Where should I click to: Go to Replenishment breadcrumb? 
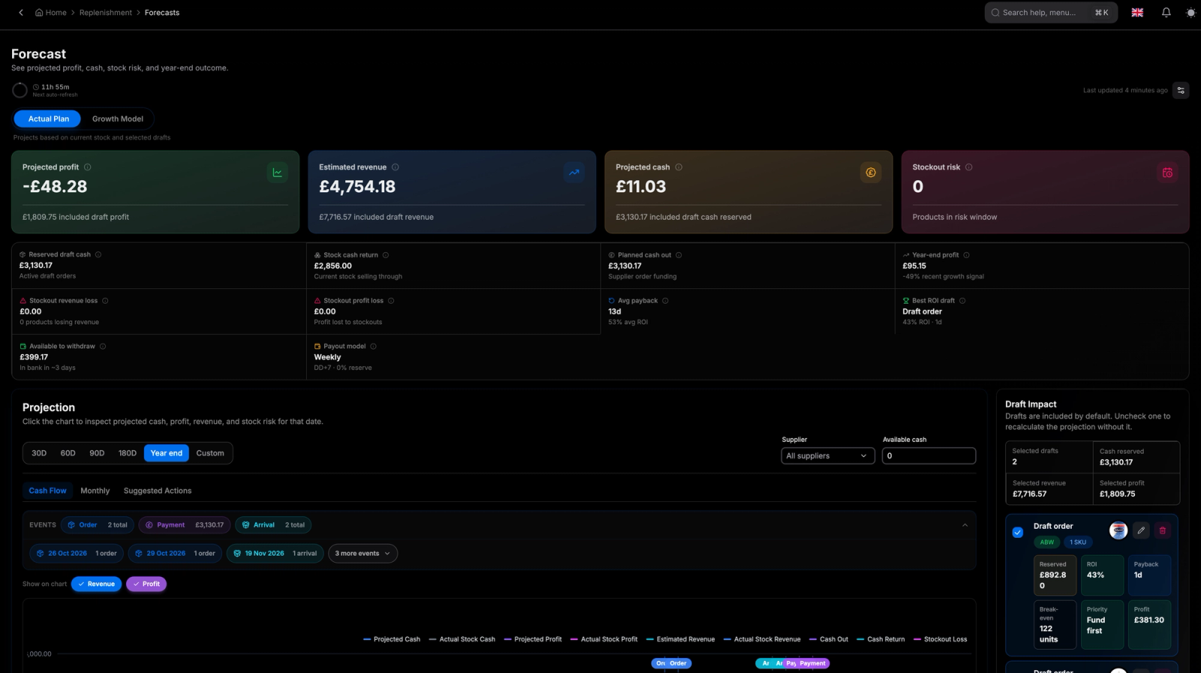(x=106, y=13)
